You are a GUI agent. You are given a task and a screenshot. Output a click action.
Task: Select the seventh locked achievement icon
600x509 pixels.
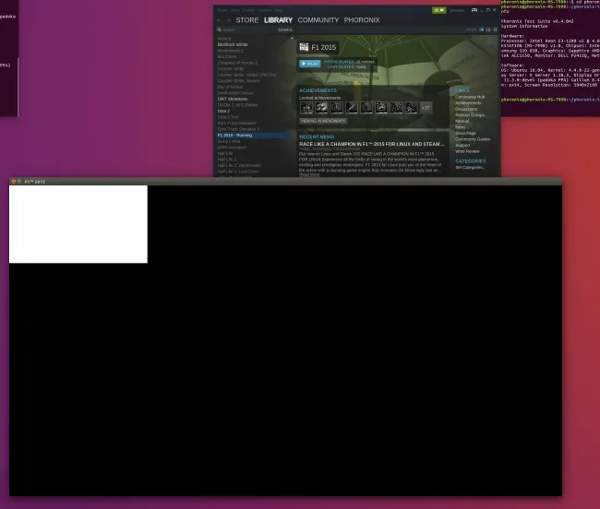click(x=396, y=108)
